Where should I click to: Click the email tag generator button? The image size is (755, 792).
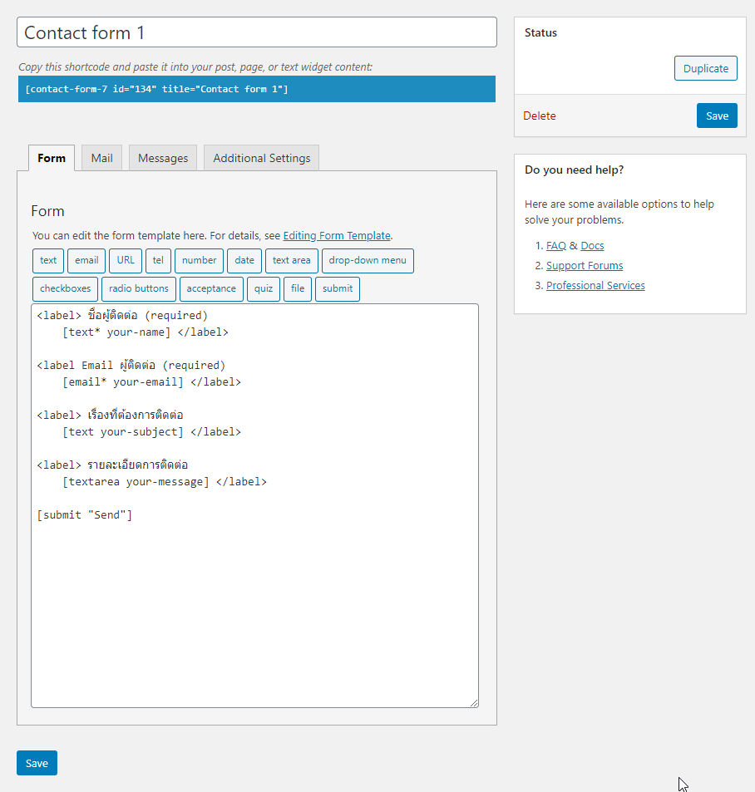coord(86,261)
